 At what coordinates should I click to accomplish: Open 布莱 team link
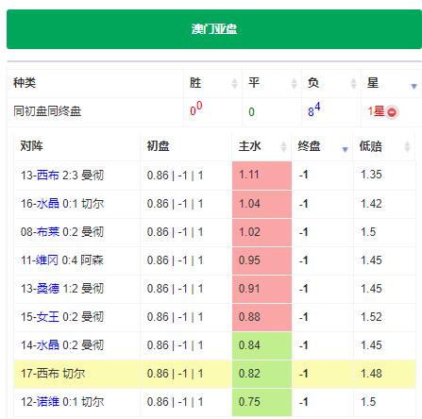[48, 232]
